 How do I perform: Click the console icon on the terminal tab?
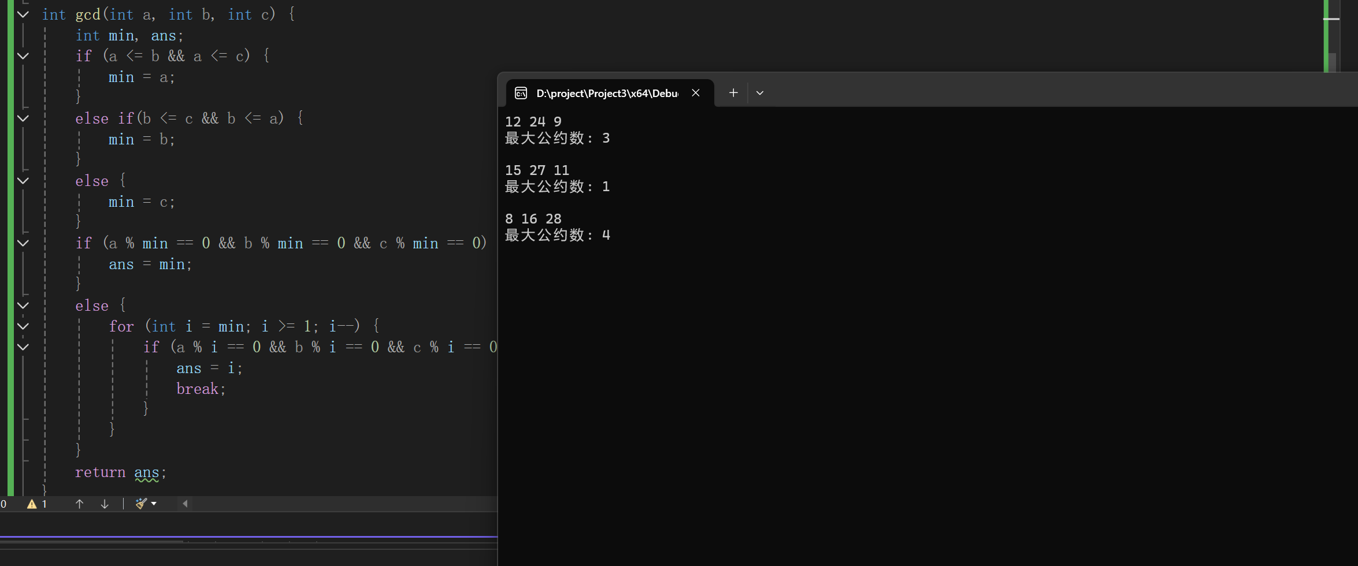click(521, 93)
